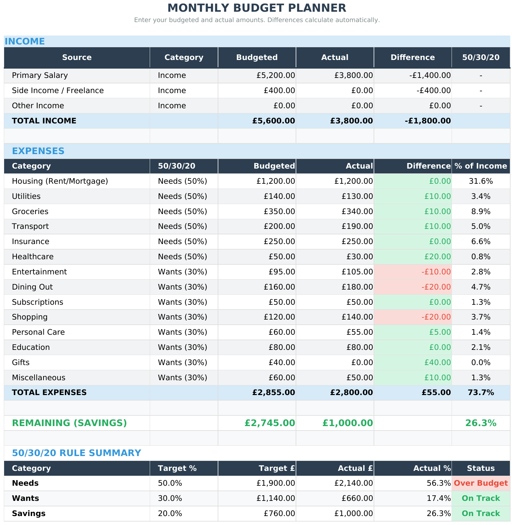Select Gifts difference £40.00 cell

413,363
